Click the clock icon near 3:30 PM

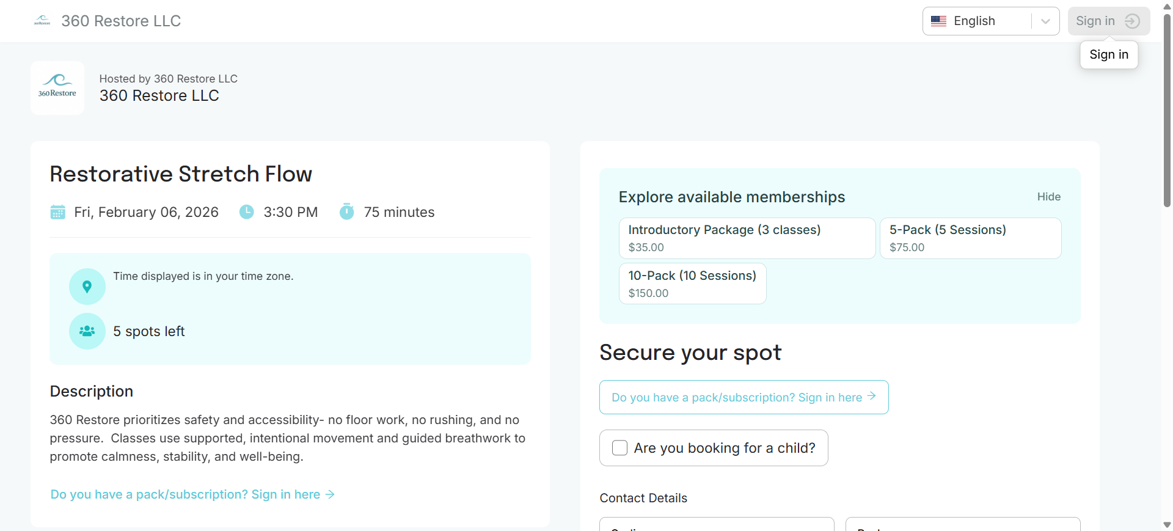[x=247, y=212]
